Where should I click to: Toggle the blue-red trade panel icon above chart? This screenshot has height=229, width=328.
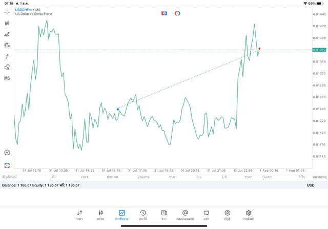click(164, 13)
